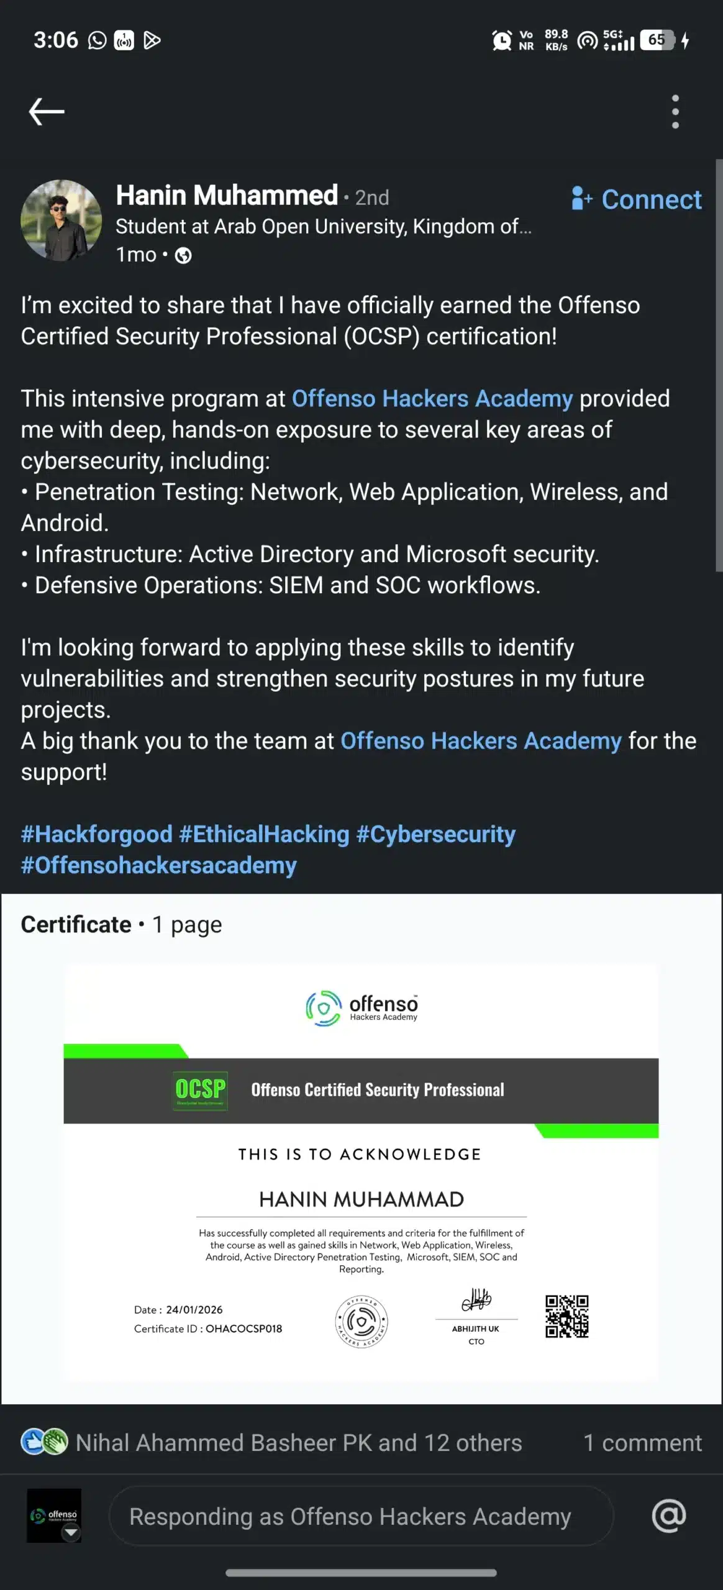Open the three-dot more options menu
The width and height of the screenshot is (723, 1590).
tap(675, 112)
